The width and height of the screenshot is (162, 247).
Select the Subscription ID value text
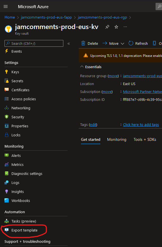tap(142, 99)
